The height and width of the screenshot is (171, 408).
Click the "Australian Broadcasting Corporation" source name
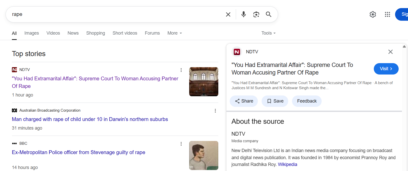click(x=50, y=110)
